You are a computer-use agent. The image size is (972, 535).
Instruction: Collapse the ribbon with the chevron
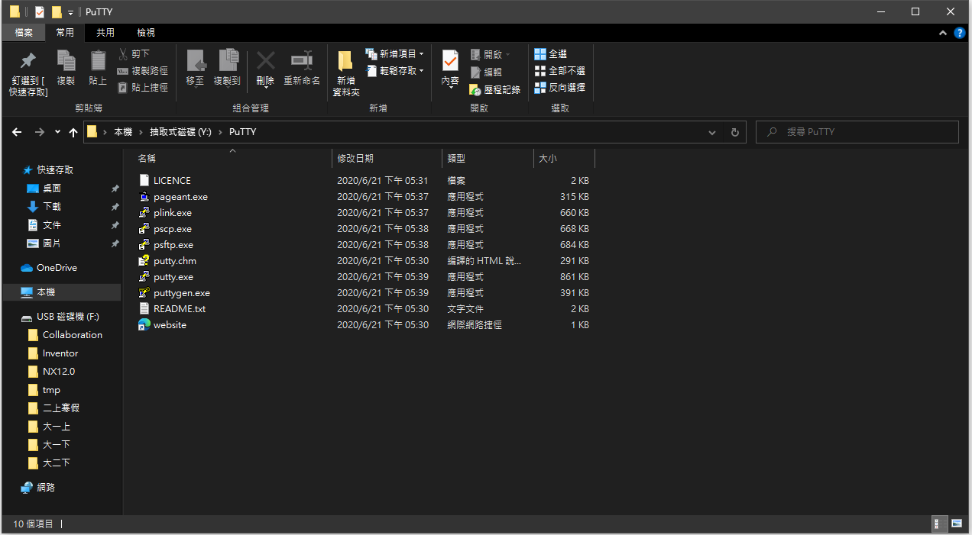pyautogui.click(x=944, y=33)
